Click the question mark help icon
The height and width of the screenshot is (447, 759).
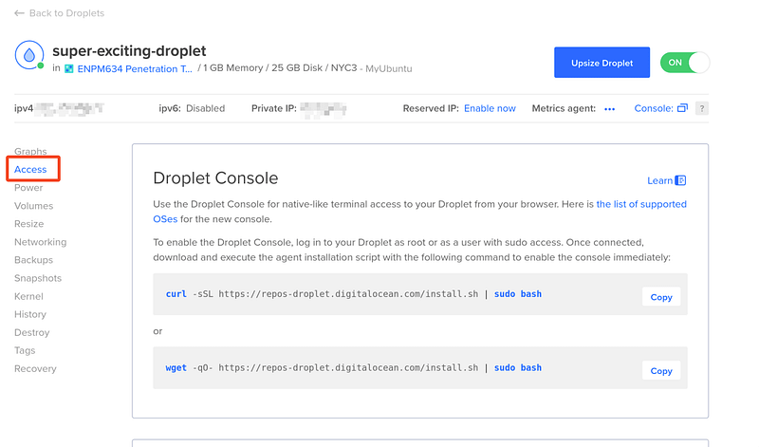(x=701, y=108)
